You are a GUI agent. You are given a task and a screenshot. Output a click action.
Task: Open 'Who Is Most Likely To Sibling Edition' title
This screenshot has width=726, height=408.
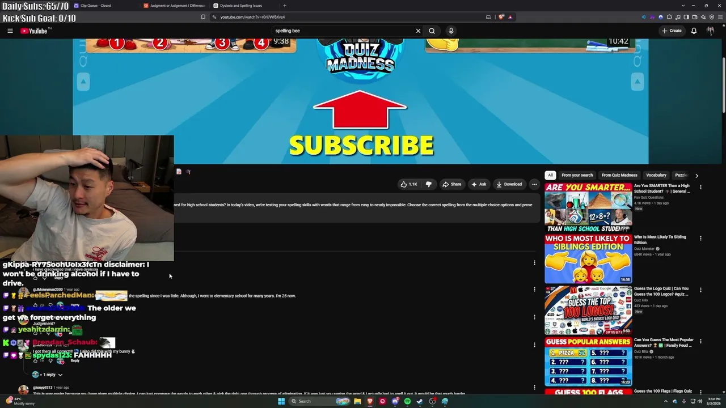click(660, 240)
